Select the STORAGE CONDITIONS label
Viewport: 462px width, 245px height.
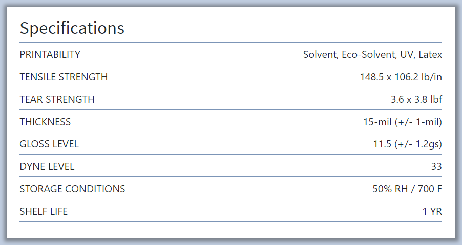point(72,189)
